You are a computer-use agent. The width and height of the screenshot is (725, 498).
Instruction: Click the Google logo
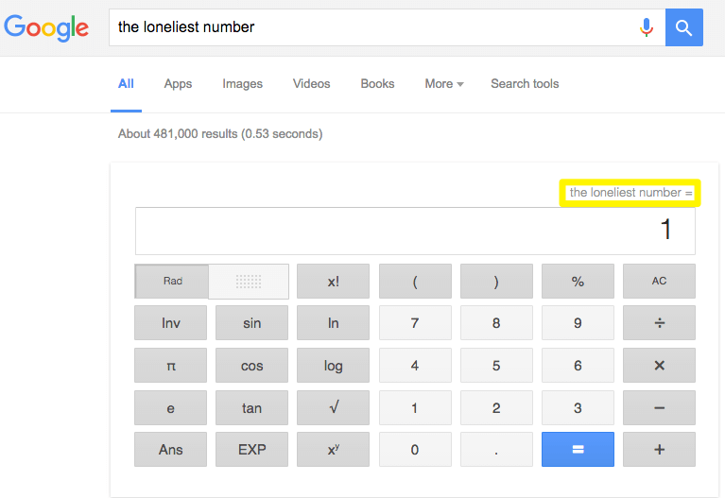coord(46,27)
